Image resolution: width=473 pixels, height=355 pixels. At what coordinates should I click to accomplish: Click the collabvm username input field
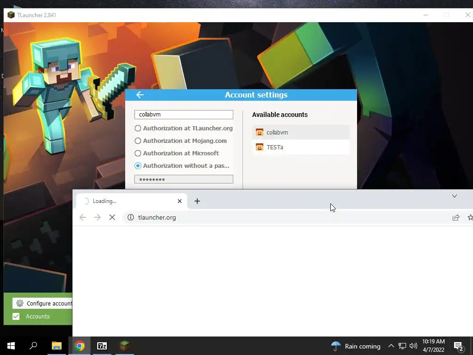184,115
